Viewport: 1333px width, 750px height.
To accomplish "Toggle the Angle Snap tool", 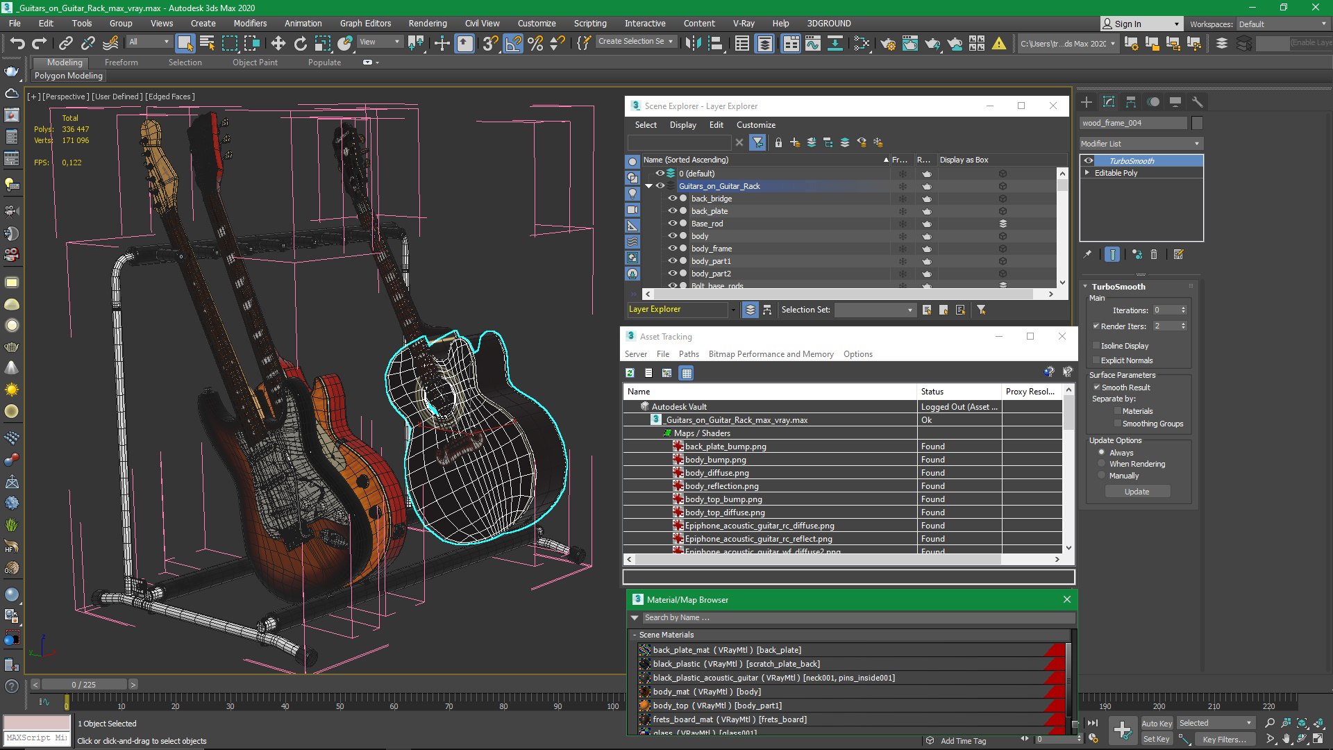I will 513,43.
